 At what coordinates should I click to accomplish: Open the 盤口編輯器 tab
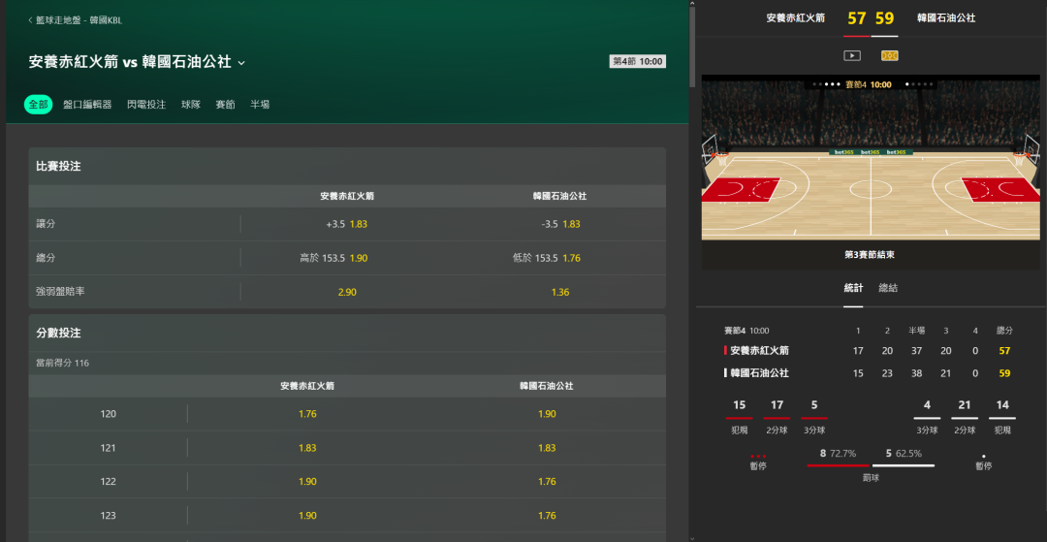pos(87,105)
